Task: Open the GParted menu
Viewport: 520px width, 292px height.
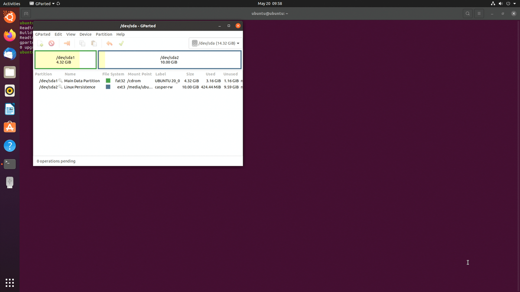Action: (42, 34)
